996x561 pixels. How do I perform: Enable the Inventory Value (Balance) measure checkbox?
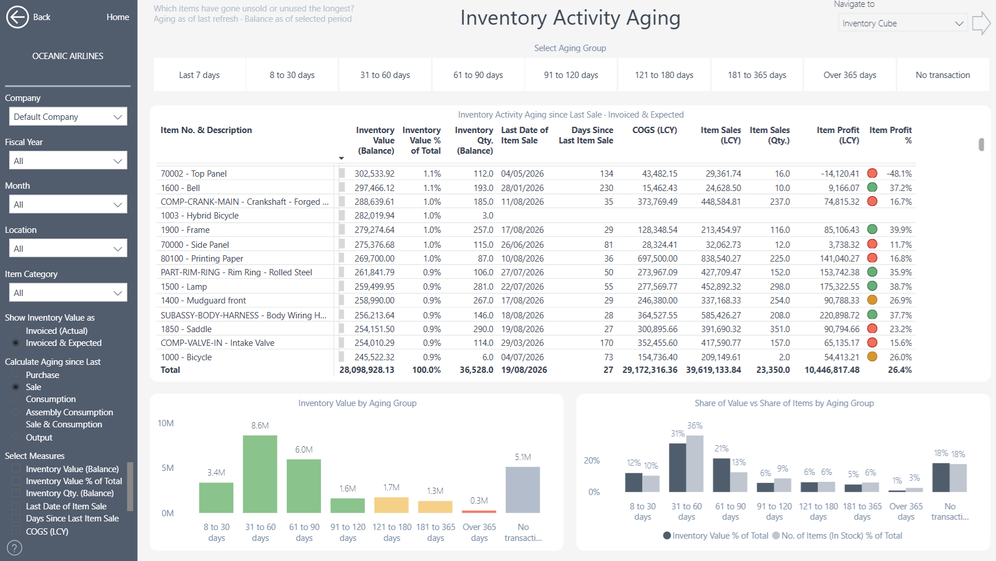16,469
